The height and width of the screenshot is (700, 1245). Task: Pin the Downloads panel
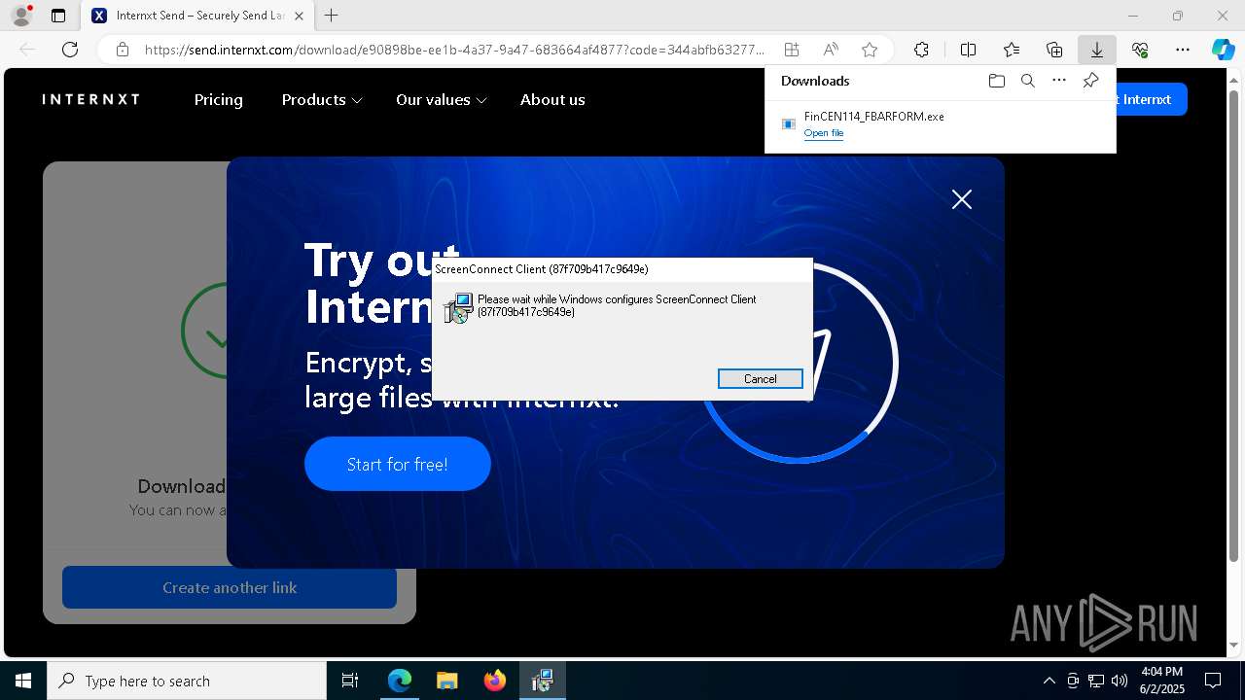[x=1090, y=81]
